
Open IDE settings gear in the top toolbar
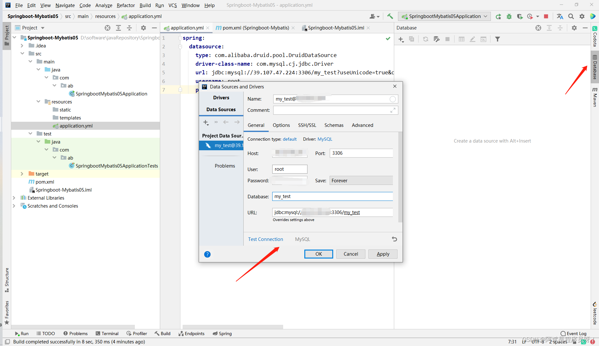[582, 16]
